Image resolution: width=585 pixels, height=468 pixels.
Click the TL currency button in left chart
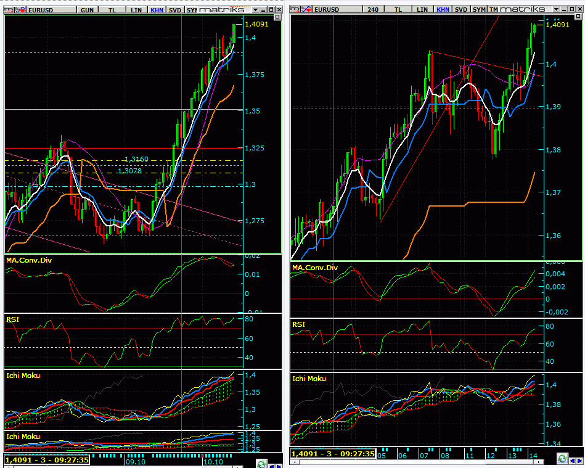112,10
